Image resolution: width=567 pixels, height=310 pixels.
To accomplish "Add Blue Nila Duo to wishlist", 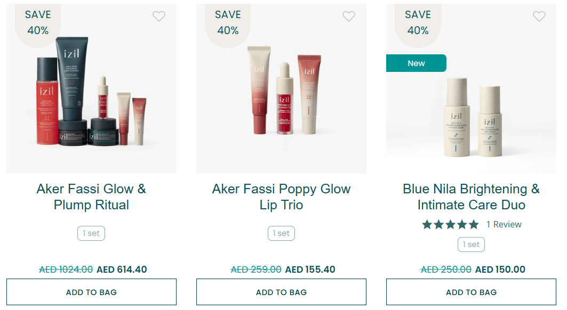I will pyautogui.click(x=539, y=17).
